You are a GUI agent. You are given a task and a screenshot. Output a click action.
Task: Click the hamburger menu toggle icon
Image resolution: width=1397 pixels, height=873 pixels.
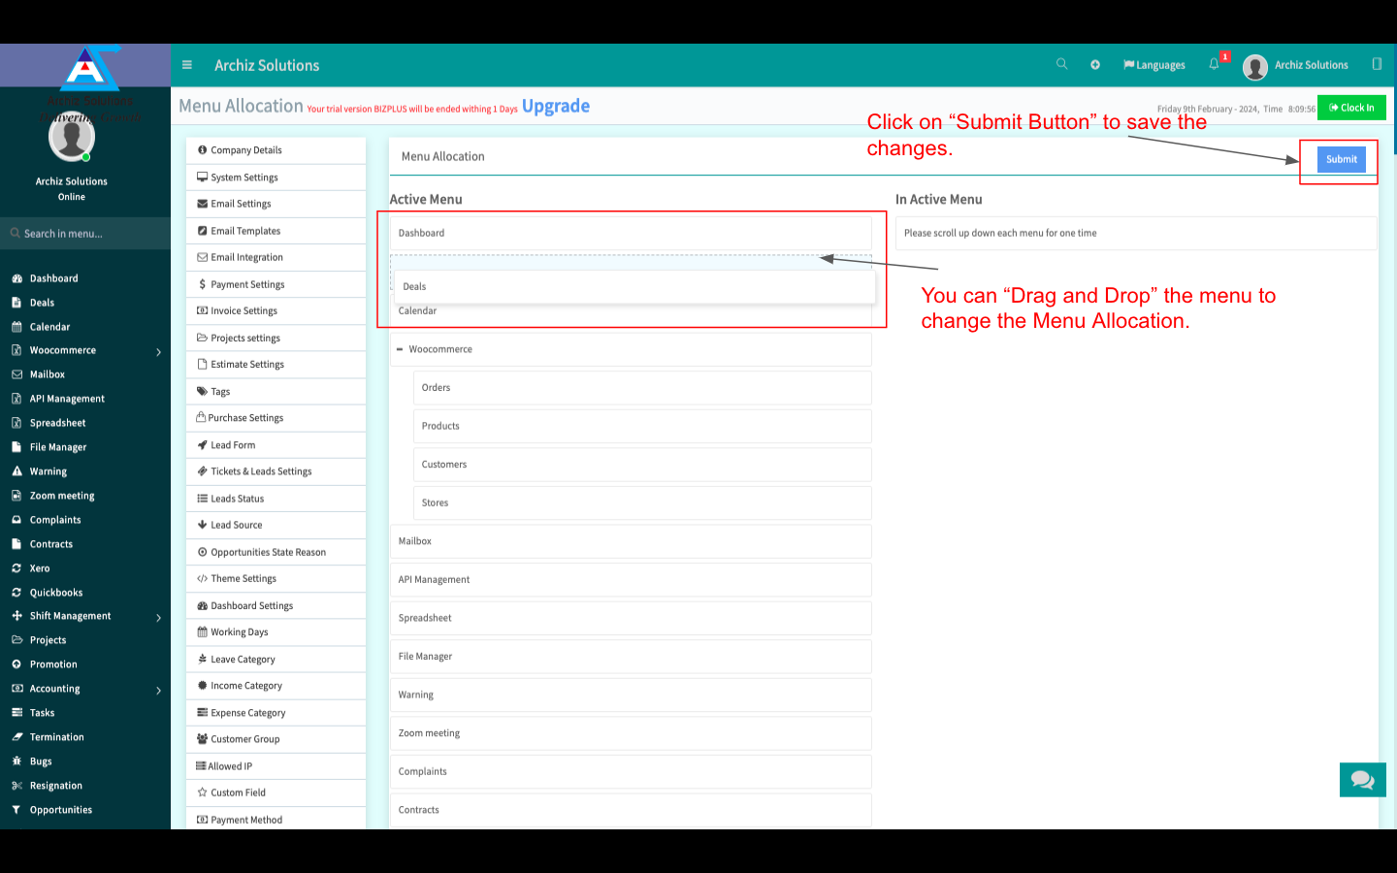point(187,65)
